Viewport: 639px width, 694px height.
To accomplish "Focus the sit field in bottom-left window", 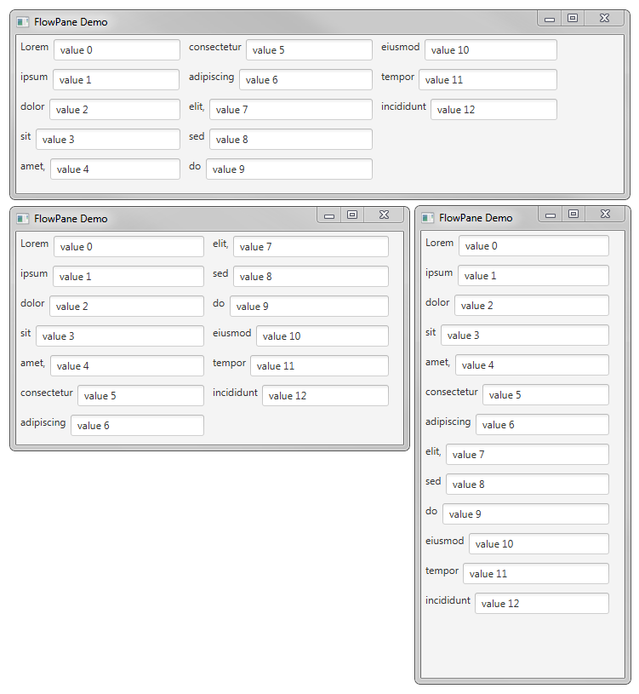I will (120, 336).
